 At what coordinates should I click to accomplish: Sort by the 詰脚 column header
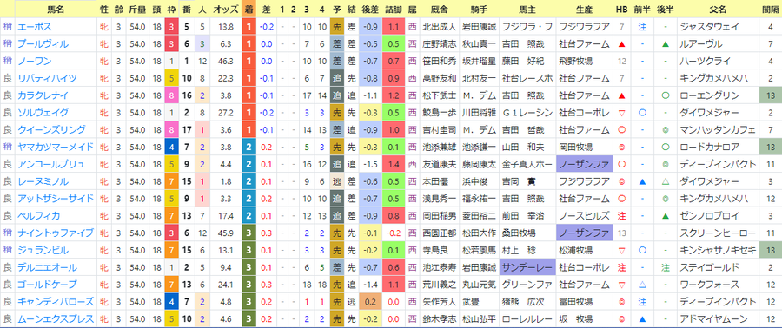pos(394,9)
